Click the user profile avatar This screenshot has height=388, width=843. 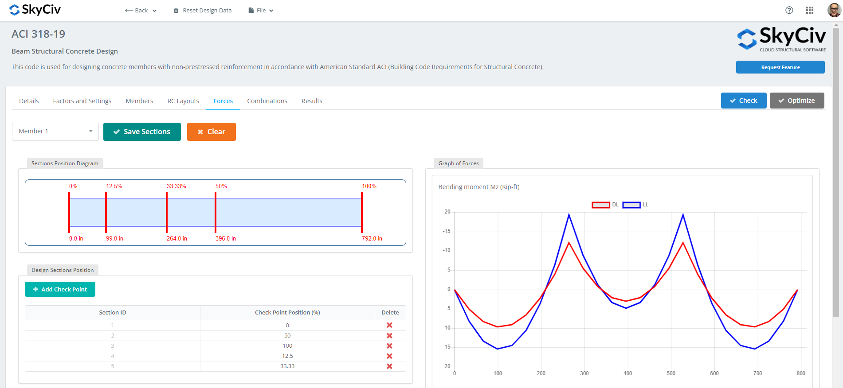tap(834, 10)
